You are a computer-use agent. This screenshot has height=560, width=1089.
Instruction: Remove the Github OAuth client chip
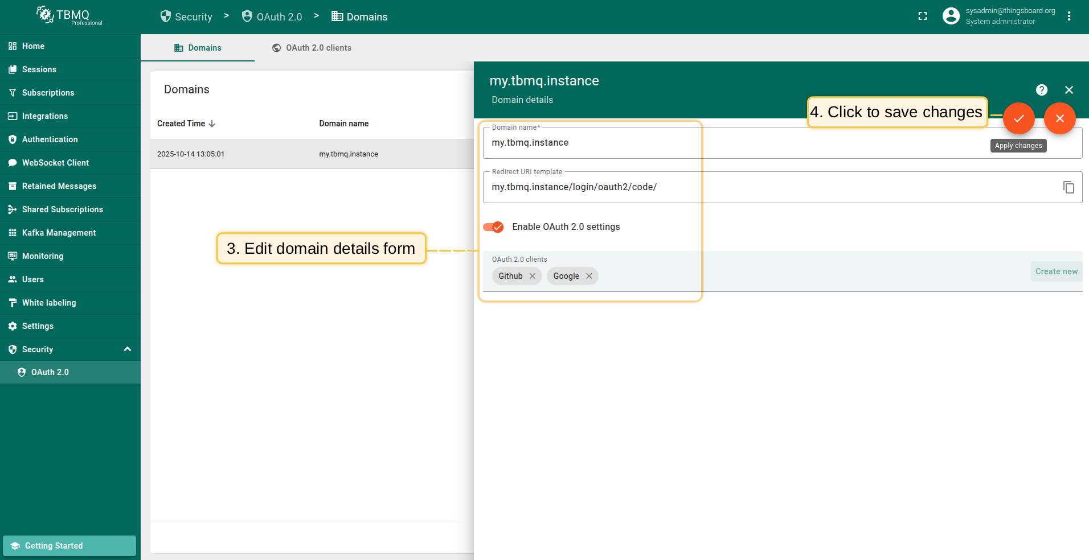point(532,276)
